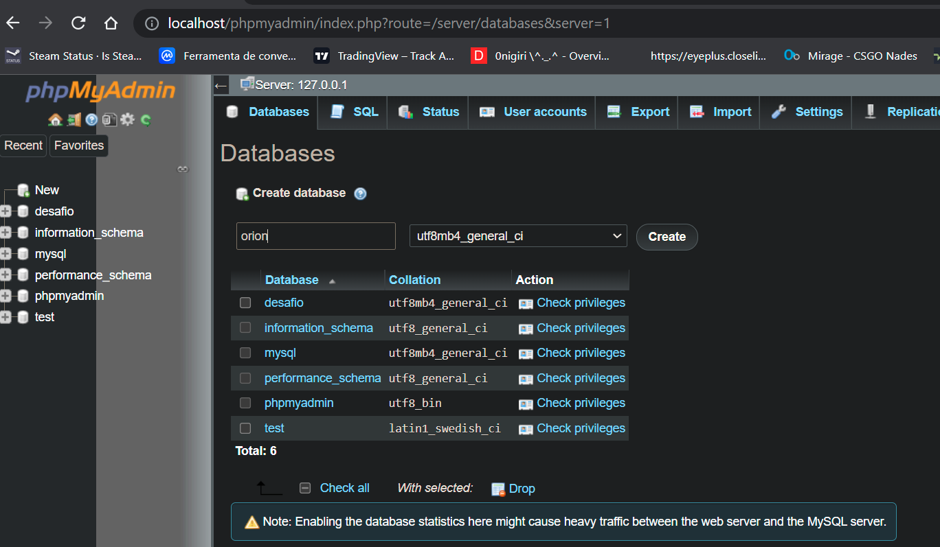Open Check privileges for the test database

pyautogui.click(x=581, y=428)
